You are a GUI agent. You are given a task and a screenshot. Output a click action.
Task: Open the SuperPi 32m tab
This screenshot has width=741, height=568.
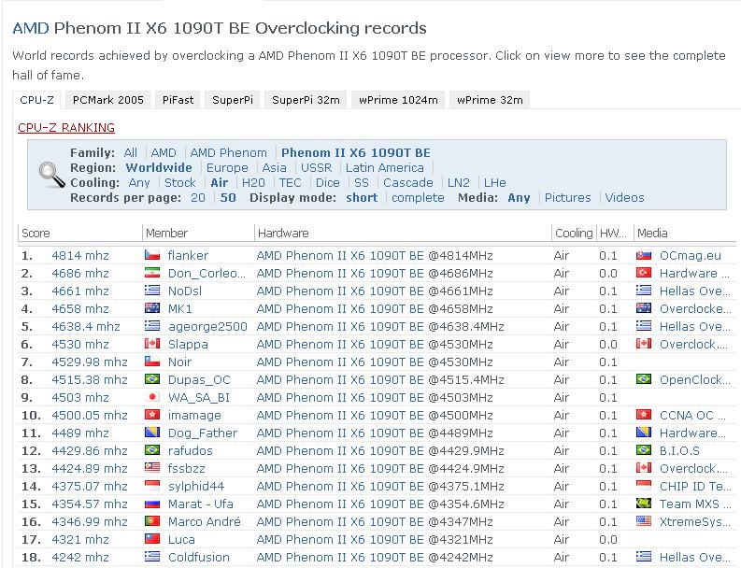point(306,100)
